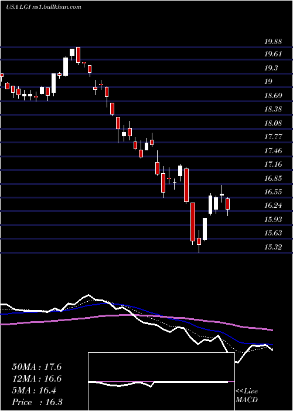Click the 18.38 price level label
The height and width of the screenshot is (411, 293).
273,109
